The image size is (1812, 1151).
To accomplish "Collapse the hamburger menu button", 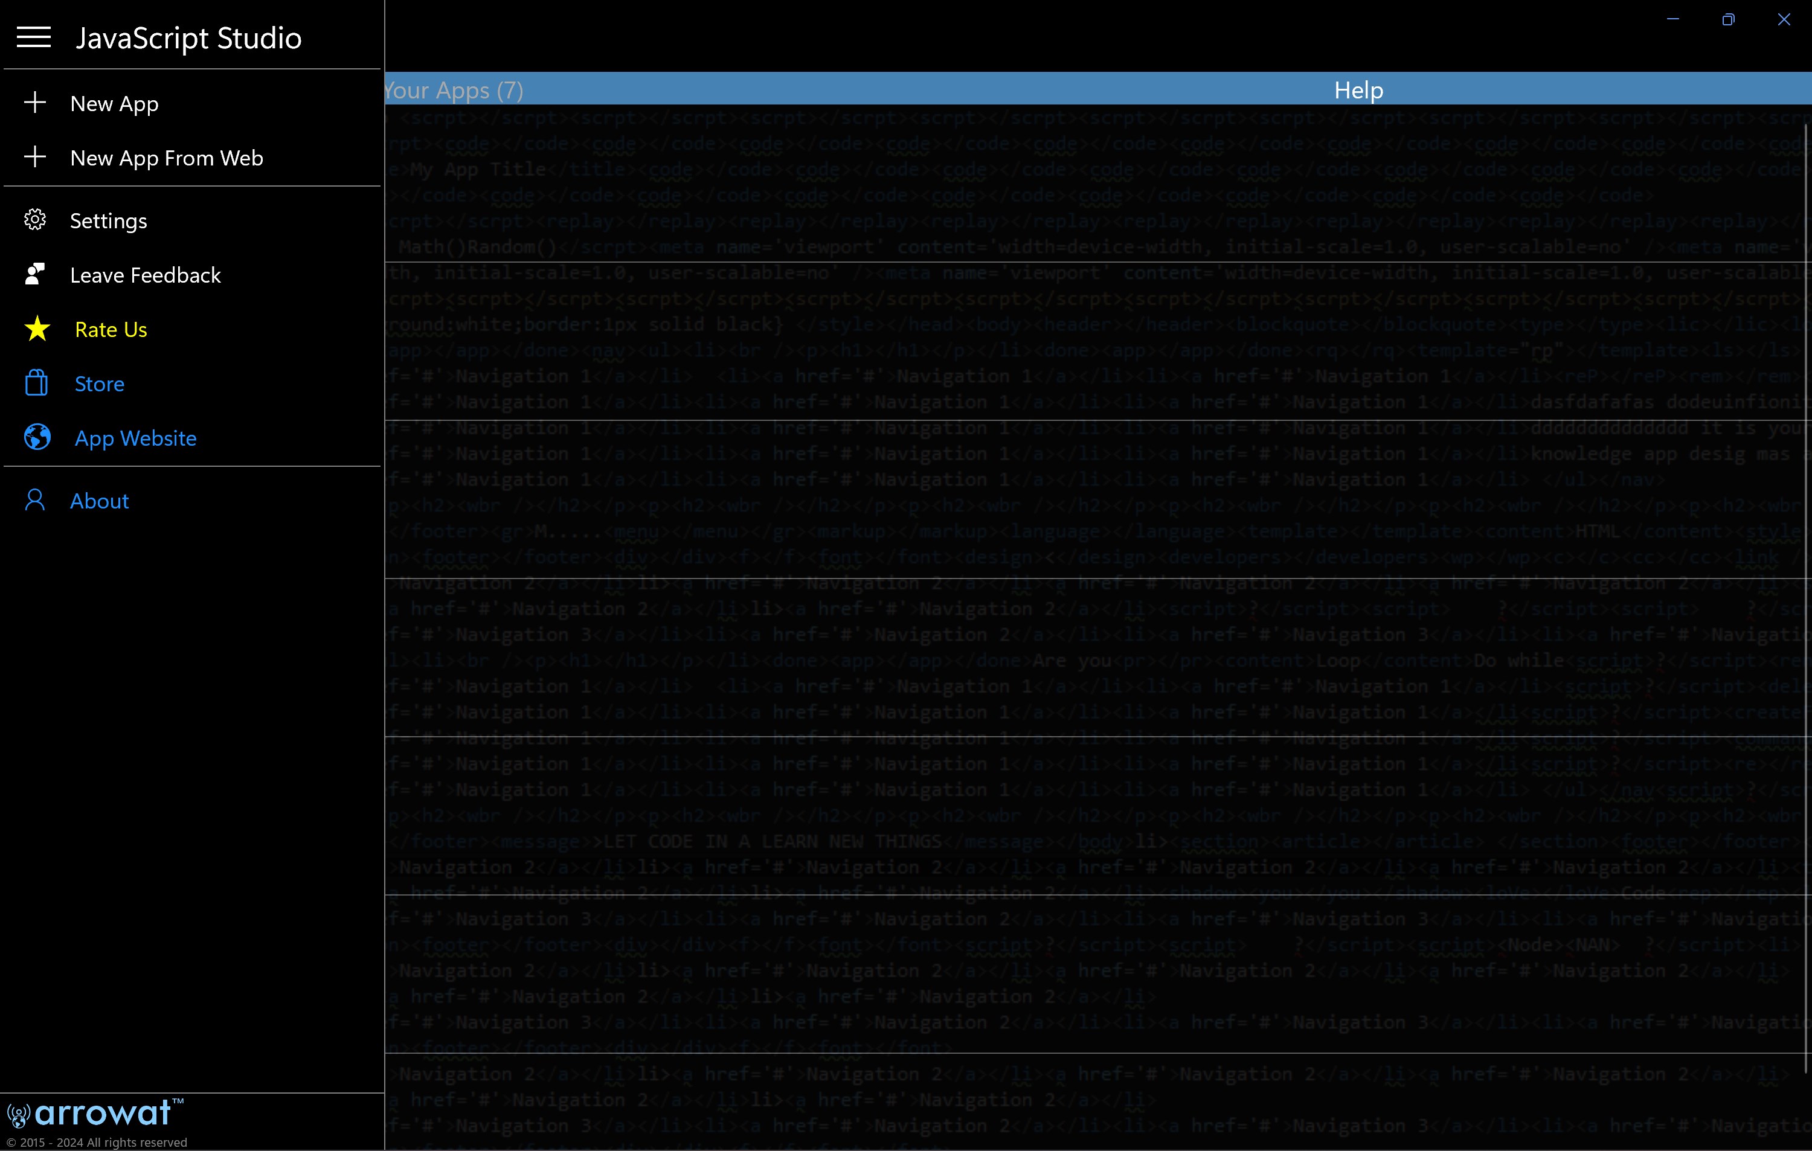I will [x=34, y=37].
